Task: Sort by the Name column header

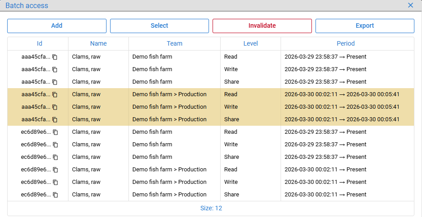Action: coord(98,43)
